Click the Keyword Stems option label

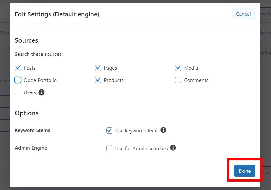[x=32, y=130]
